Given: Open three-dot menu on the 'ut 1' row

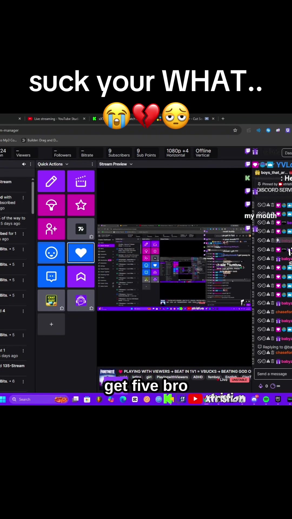Looking at the screenshot, I should [x=23, y=351].
